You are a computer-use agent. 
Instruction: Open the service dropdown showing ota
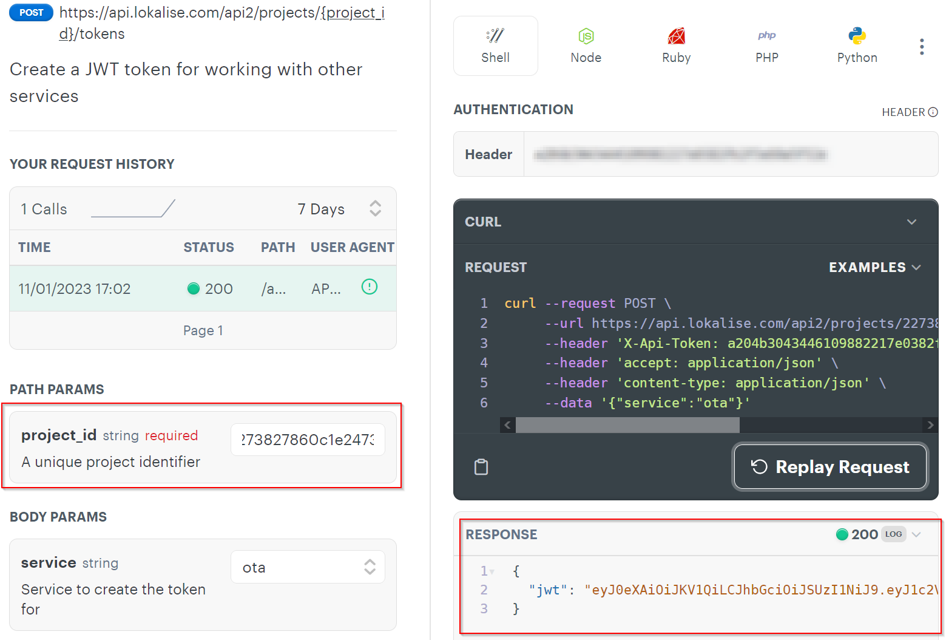click(308, 567)
